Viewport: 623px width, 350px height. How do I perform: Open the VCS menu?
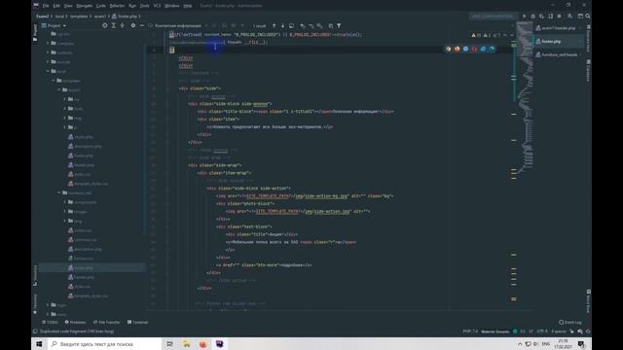157,6
